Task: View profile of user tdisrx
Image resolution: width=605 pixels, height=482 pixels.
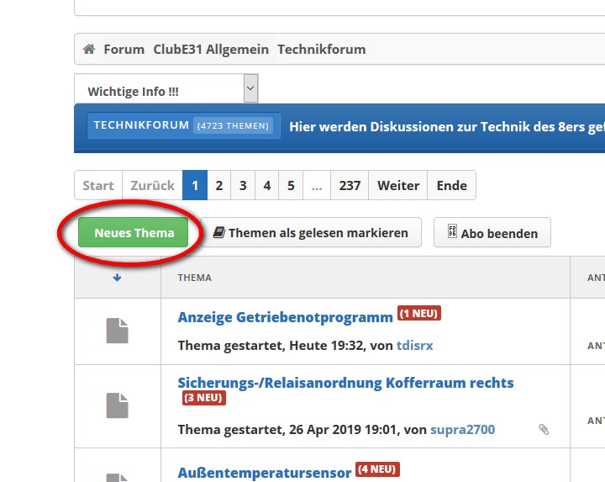Action: click(x=414, y=346)
